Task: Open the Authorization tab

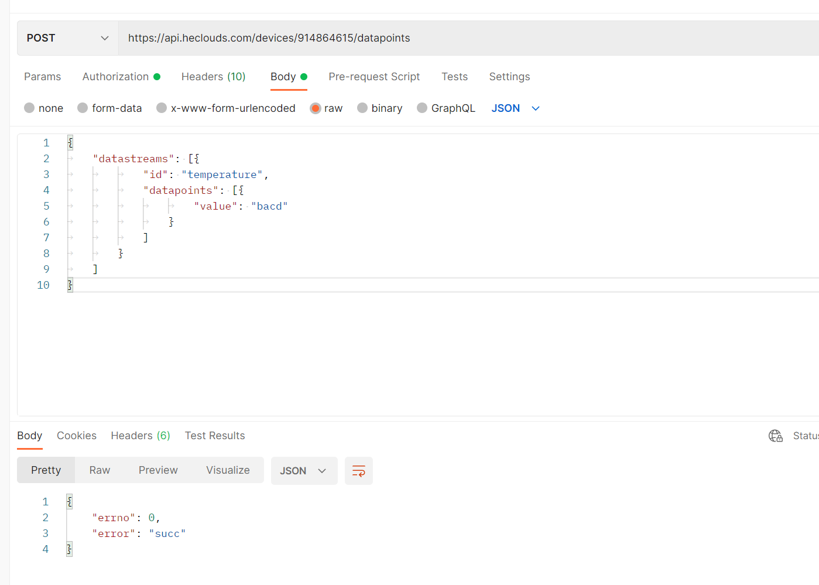Action: (116, 77)
